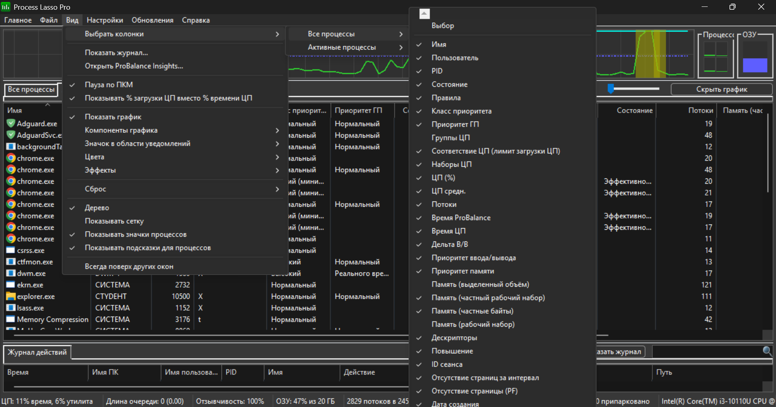Disable the 'Дерево' tree view option
Image resolution: width=776 pixels, height=407 pixels.
pyautogui.click(x=97, y=208)
